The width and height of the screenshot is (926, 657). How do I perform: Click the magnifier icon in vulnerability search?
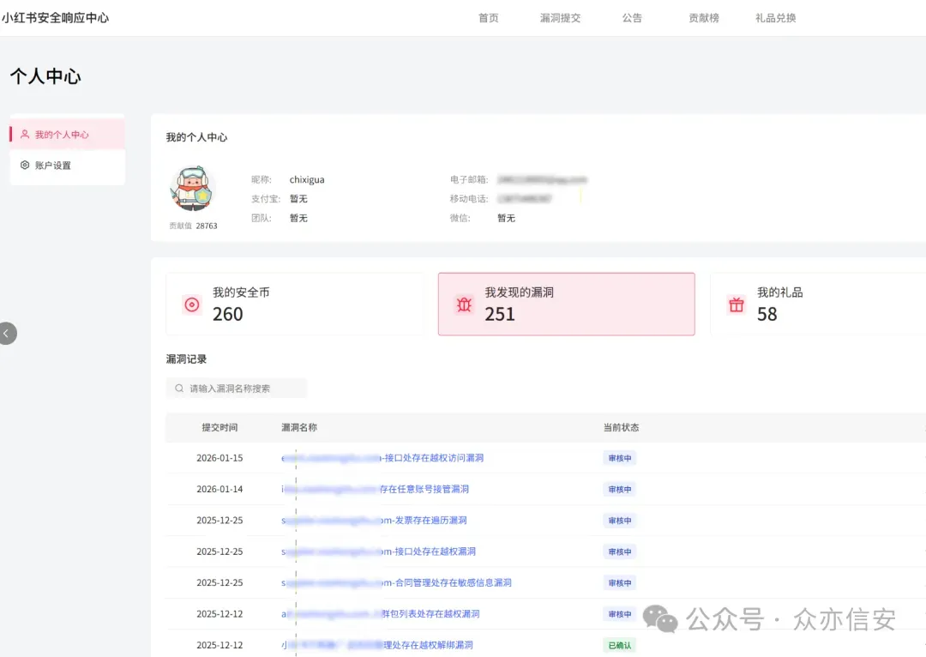click(179, 389)
